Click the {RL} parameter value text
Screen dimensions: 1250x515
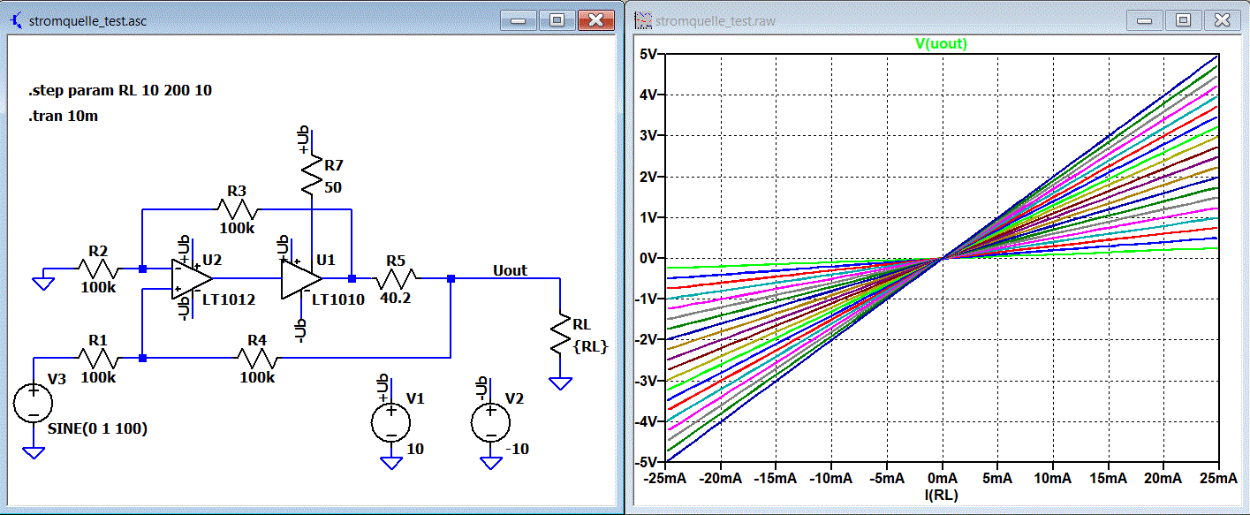coord(590,347)
